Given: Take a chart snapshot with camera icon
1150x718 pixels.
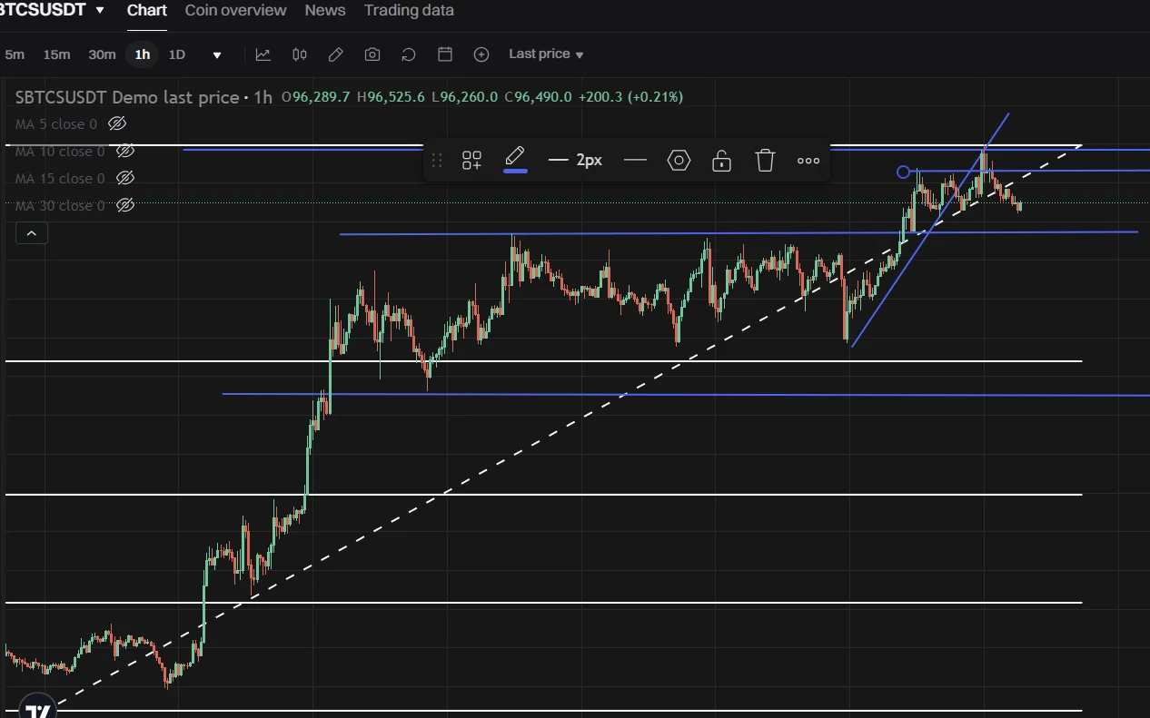Looking at the screenshot, I should (372, 54).
